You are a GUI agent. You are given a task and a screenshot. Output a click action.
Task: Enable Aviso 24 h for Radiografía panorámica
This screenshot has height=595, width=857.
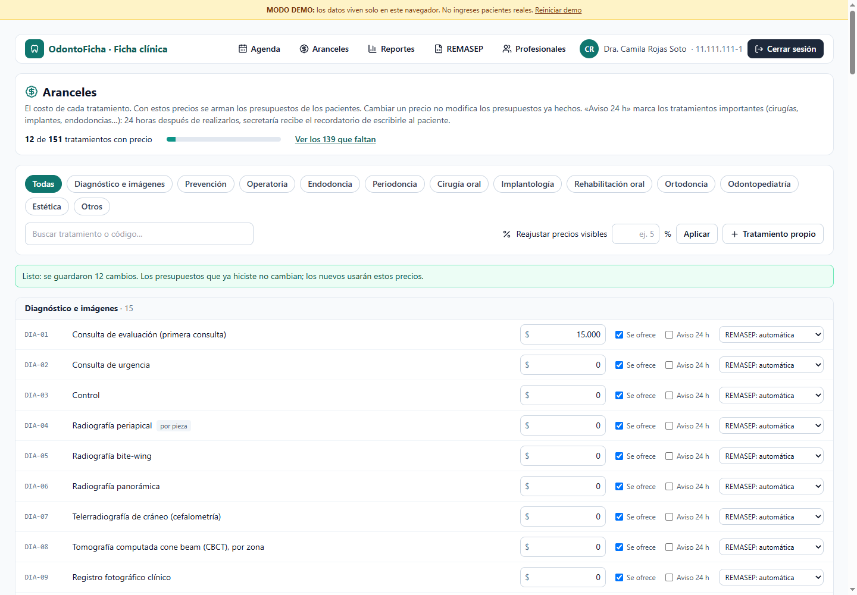point(670,486)
